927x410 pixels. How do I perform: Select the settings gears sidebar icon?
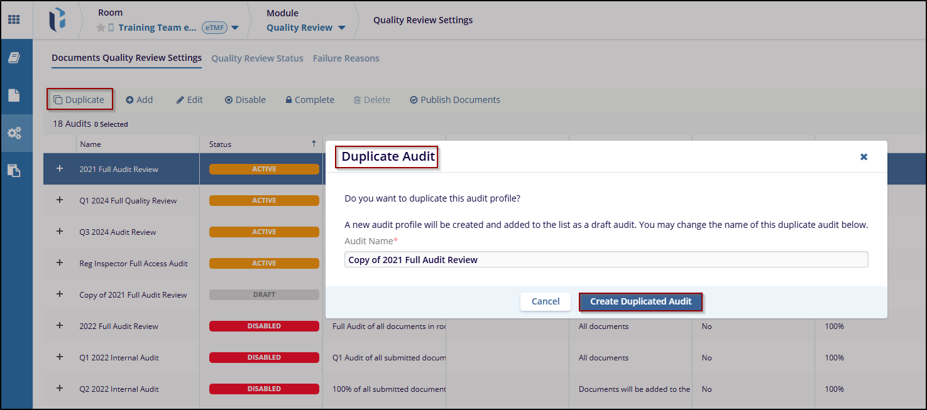pos(14,133)
